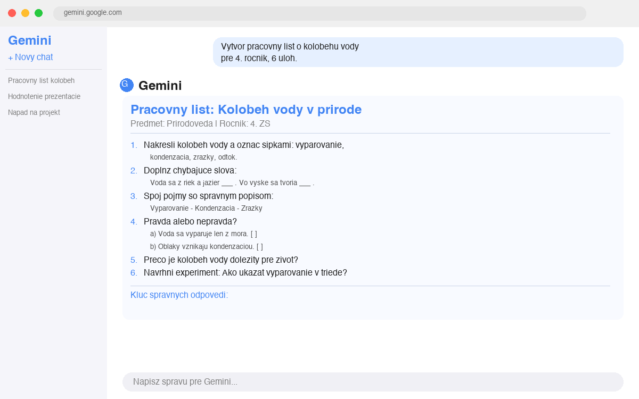The image size is (639, 399).
Task: Start a Novy chat
Action: tap(33, 57)
